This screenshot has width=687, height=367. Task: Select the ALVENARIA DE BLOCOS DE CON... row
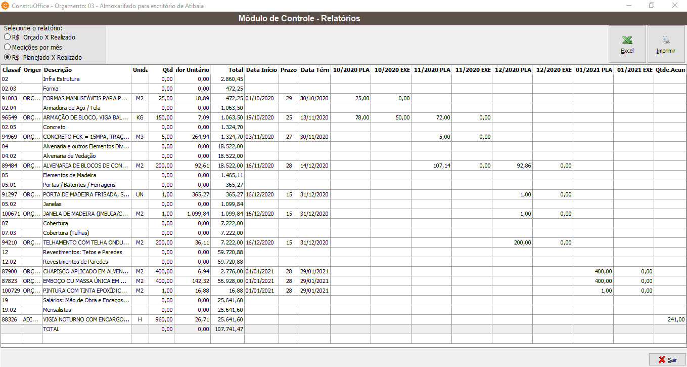point(343,166)
